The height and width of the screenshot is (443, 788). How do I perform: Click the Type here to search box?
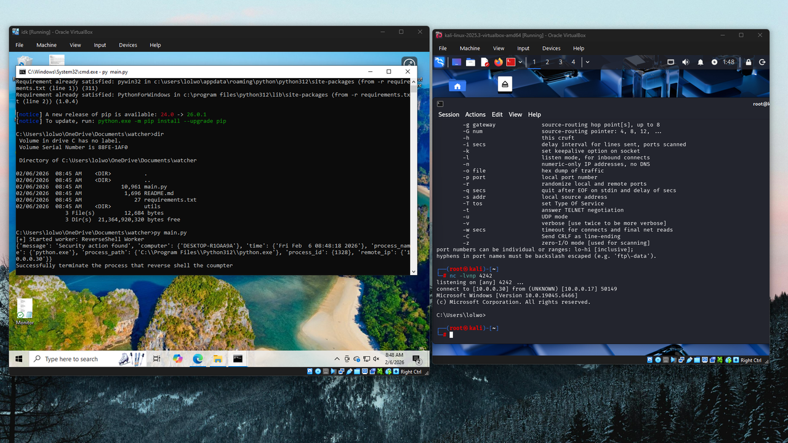coord(88,359)
